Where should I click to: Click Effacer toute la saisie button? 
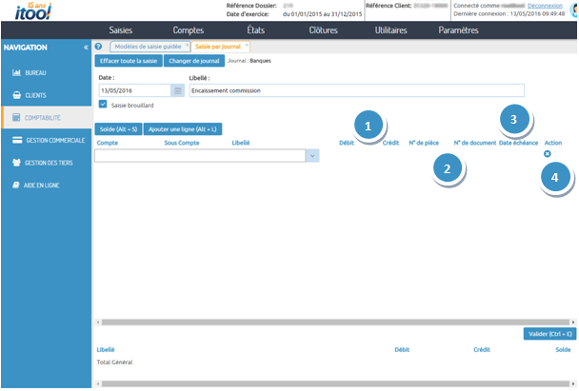tap(128, 61)
